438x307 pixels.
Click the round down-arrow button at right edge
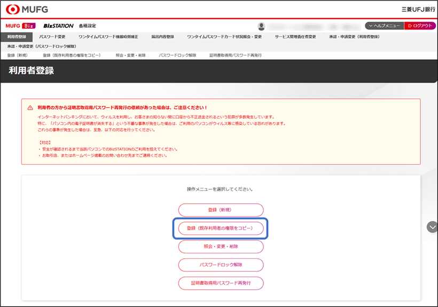point(432,227)
